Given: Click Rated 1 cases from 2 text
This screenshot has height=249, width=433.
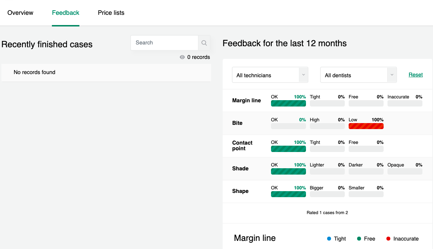Looking at the screenshot, I should click(327, 213).
